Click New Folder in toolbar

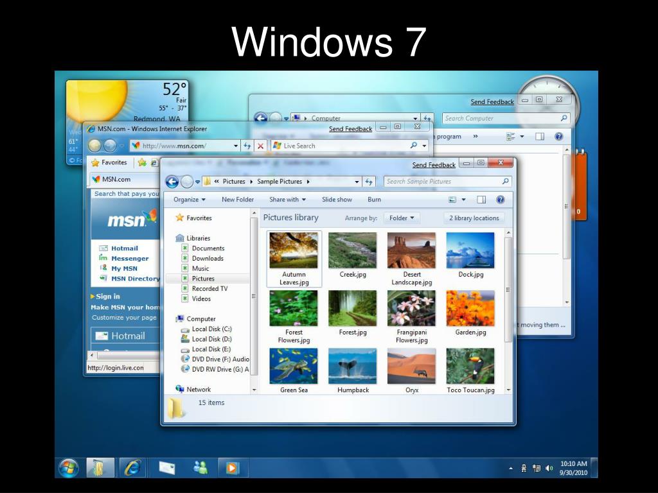coord(238,200)
